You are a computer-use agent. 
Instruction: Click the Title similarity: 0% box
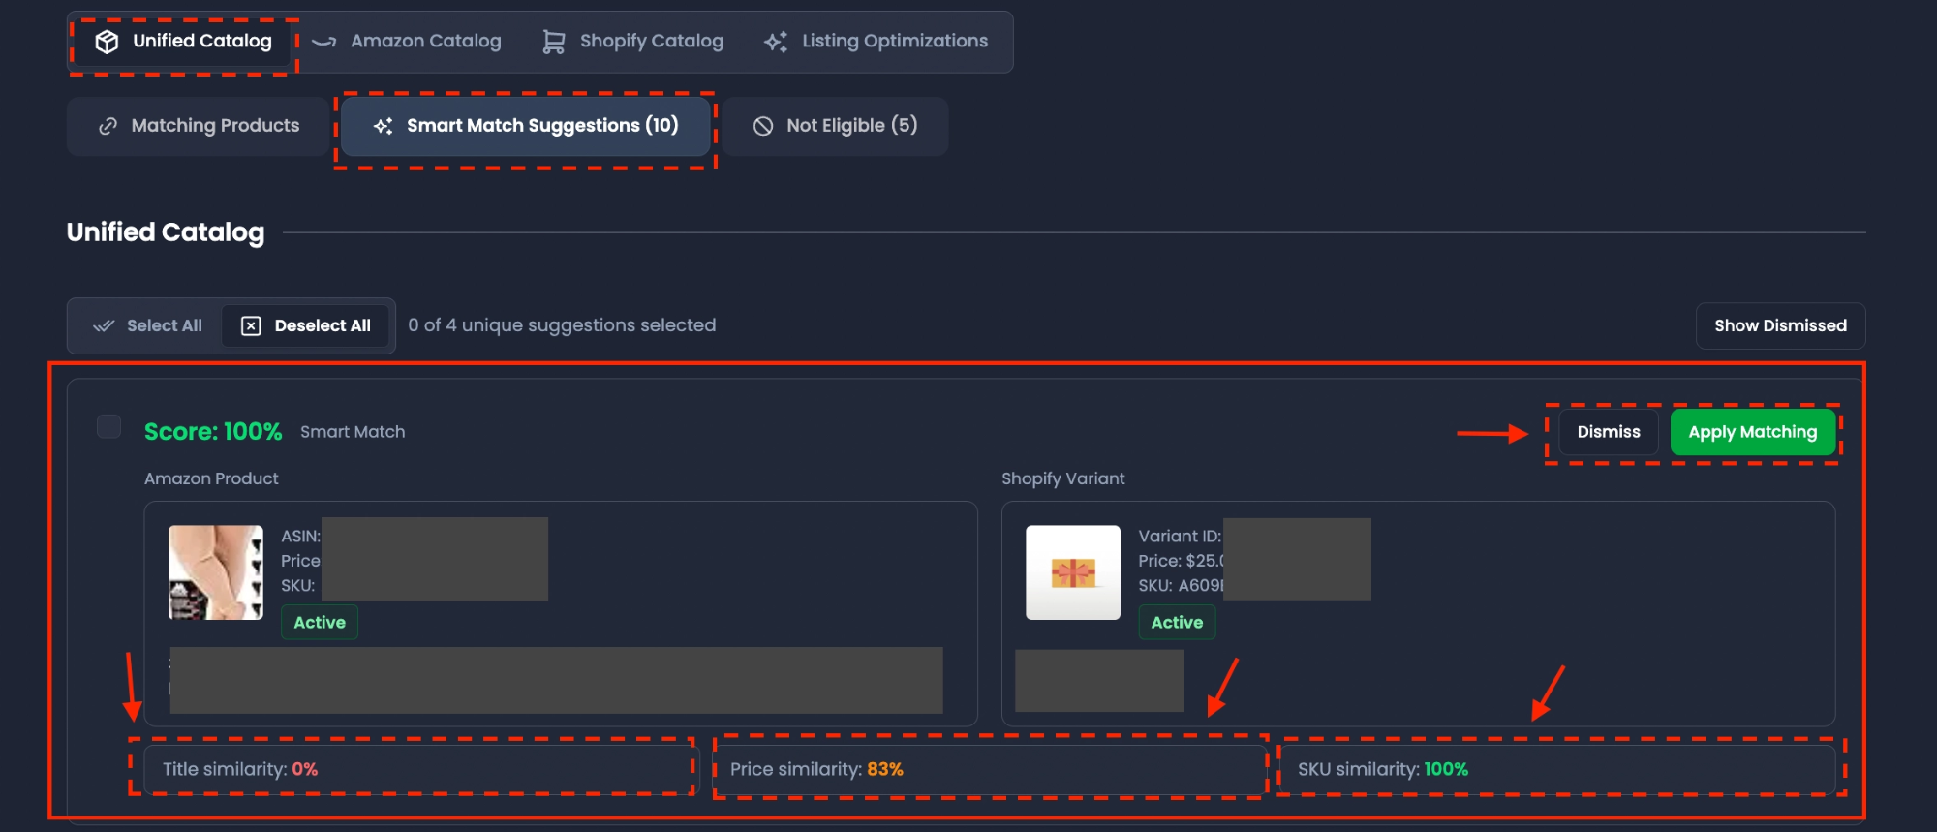click(421, 769)
